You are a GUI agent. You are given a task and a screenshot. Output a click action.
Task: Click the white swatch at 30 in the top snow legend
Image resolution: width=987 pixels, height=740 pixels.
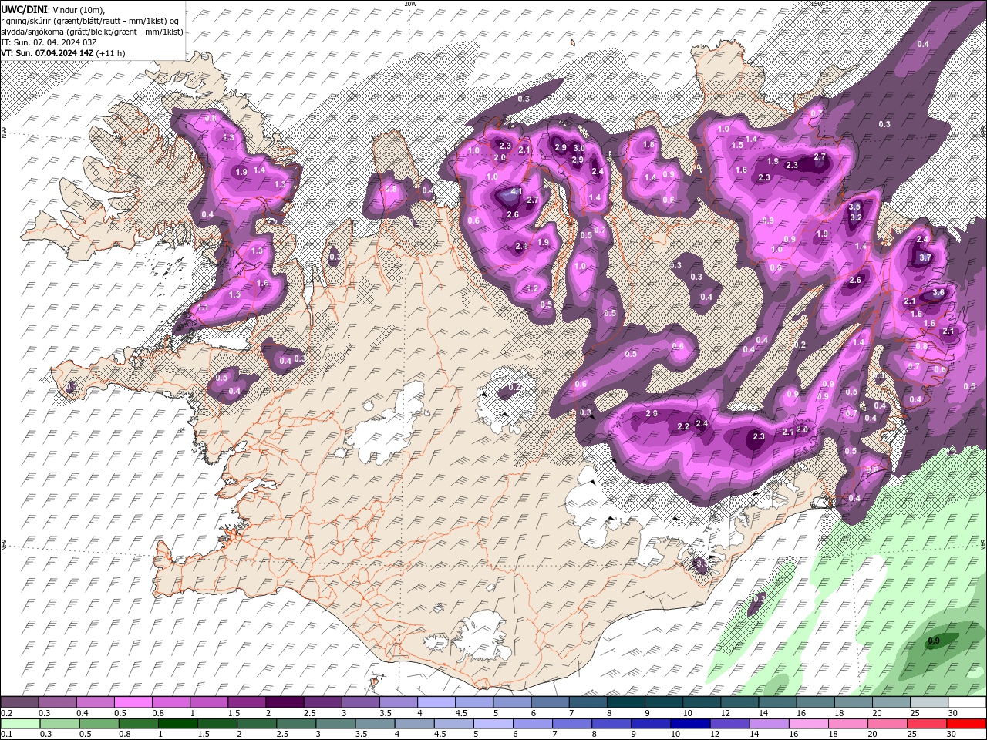[x=966, y=701]
